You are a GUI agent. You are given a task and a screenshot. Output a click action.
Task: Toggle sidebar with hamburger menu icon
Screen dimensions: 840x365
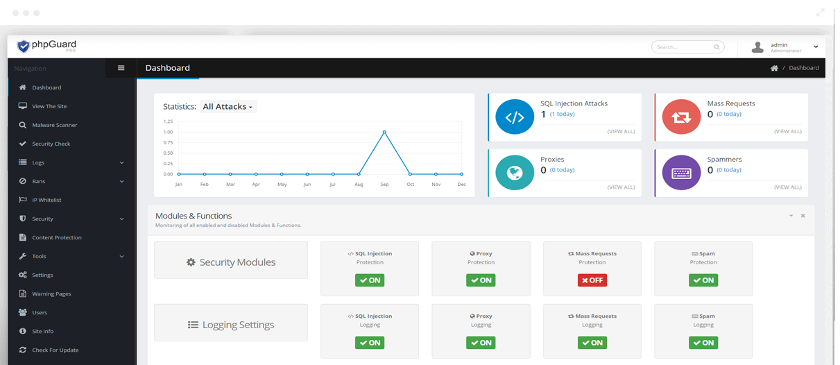point(121,68)
